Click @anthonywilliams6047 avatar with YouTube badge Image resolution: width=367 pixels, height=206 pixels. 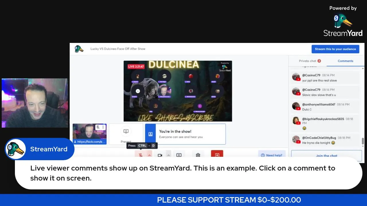(296, 106)
